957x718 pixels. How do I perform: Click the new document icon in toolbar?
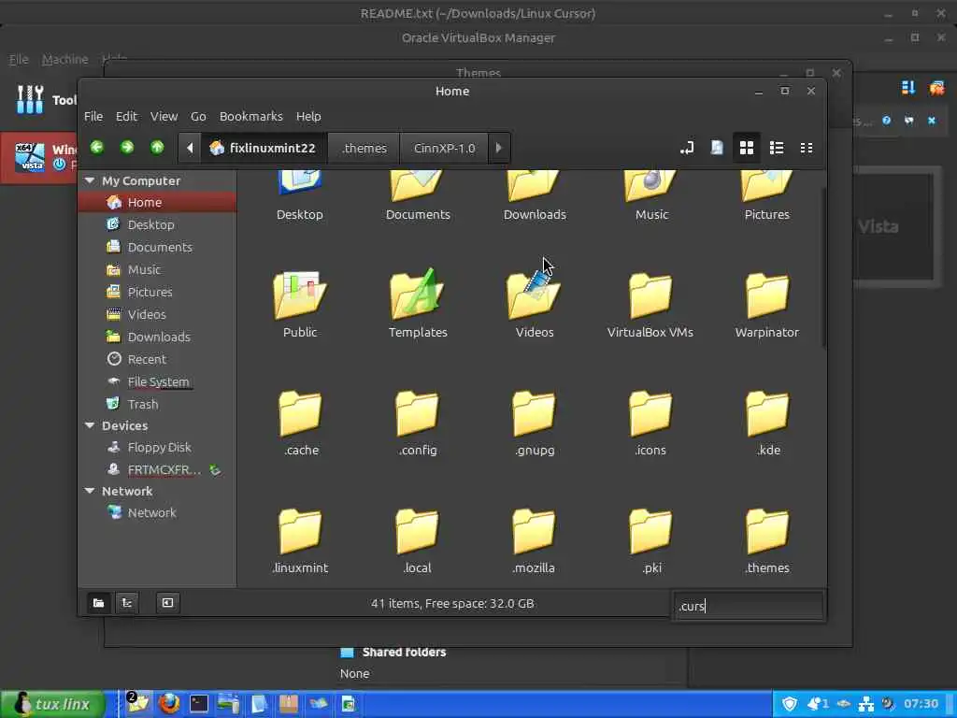717,148
